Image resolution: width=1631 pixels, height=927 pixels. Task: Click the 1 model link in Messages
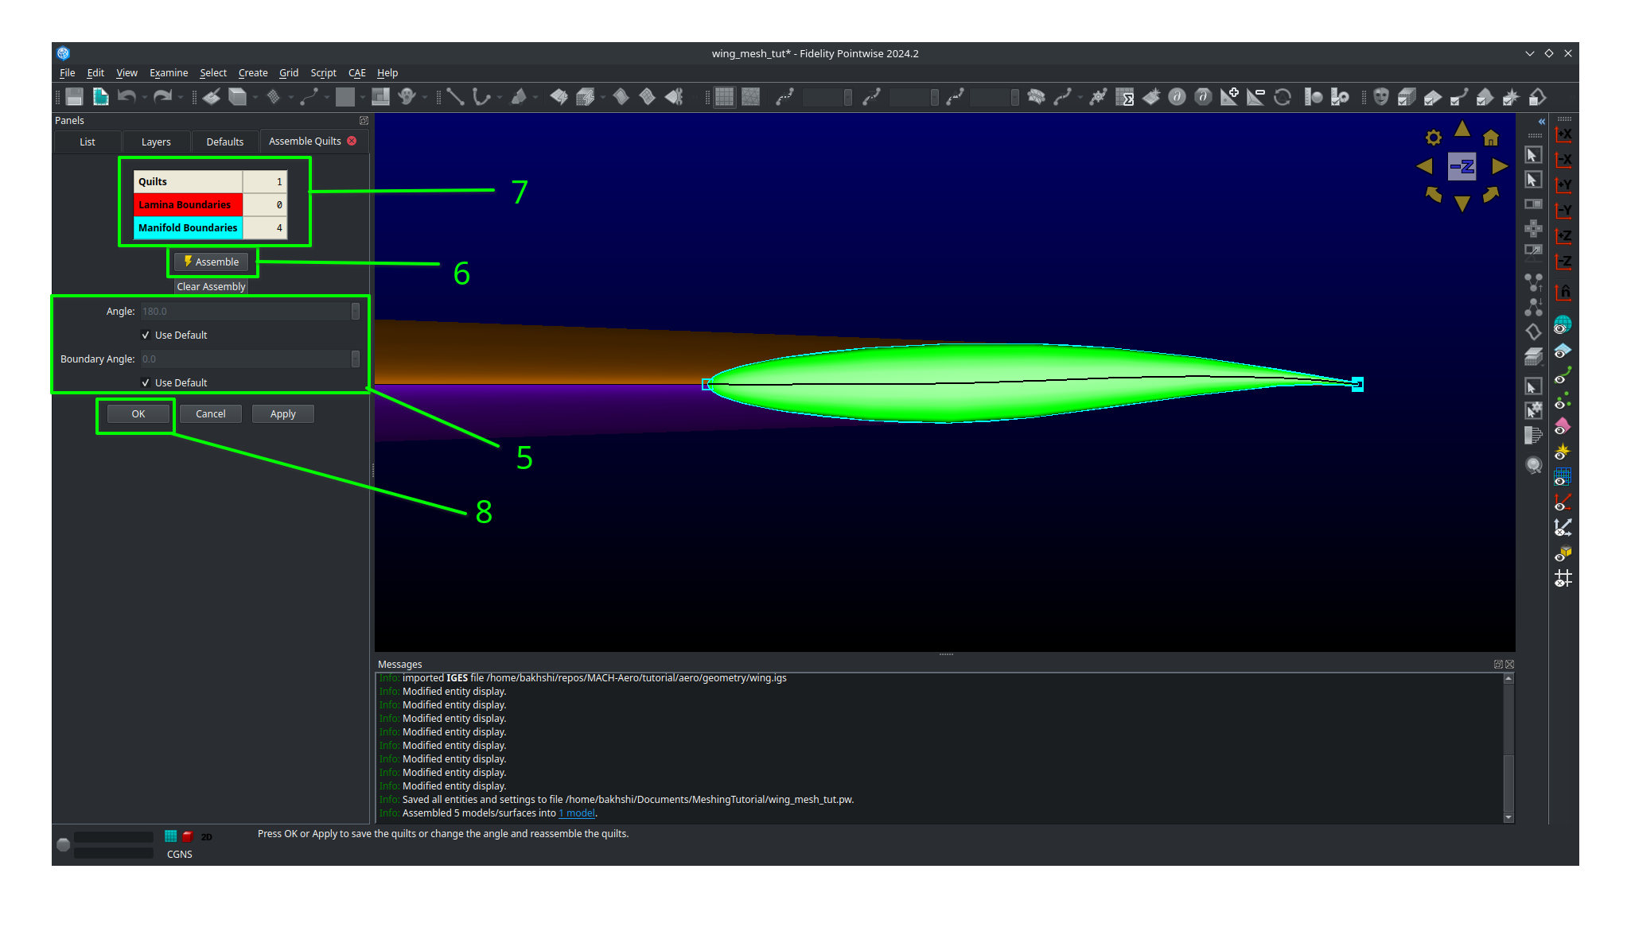pos(577,813)
